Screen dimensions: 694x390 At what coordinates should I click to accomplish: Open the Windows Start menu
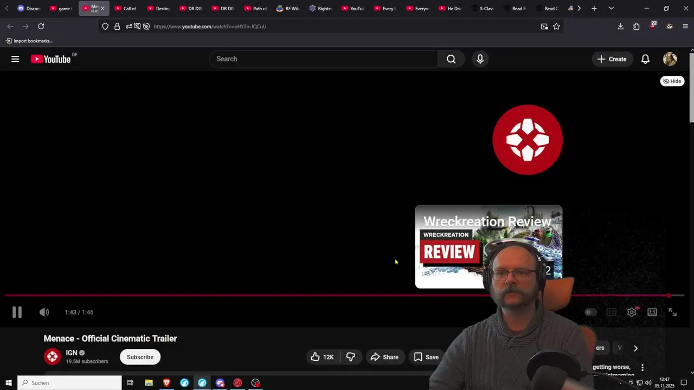pos(9,383)
